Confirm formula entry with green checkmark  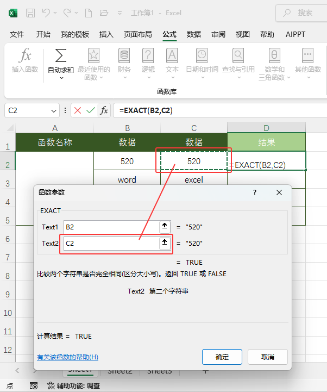tap(90, 110)
